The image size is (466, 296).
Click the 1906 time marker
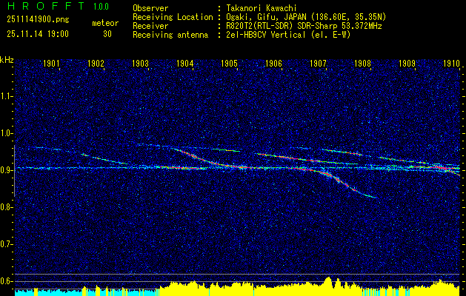[x=273, y=63]
